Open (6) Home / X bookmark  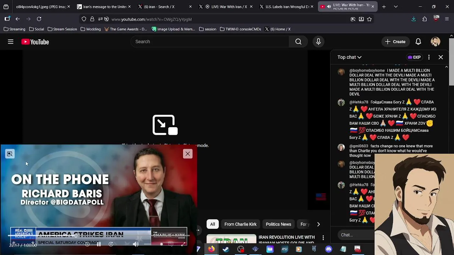(x=278, y=29)
